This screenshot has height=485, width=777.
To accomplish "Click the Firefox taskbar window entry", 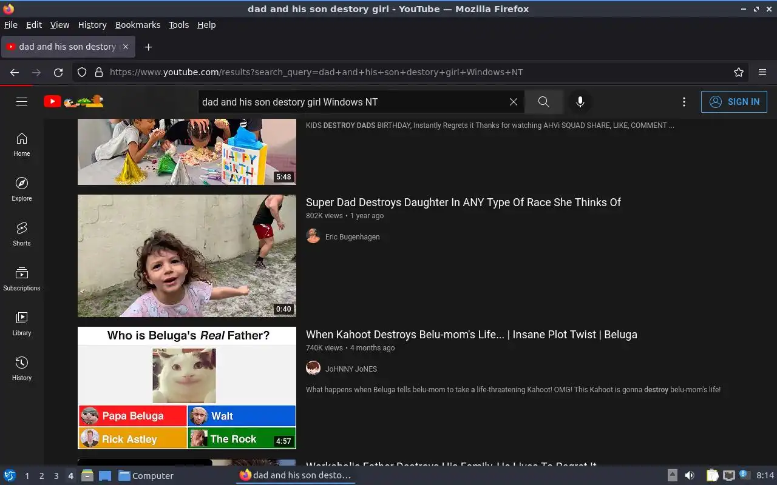I will [296, 475].
